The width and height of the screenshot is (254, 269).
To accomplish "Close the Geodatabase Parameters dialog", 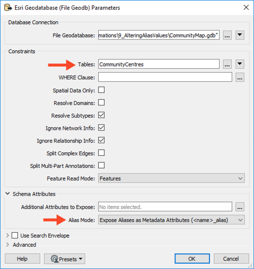I will point(246,7).
